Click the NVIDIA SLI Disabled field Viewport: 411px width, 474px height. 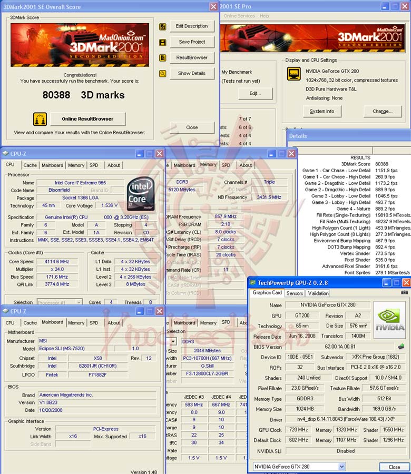tap(346, 451)
